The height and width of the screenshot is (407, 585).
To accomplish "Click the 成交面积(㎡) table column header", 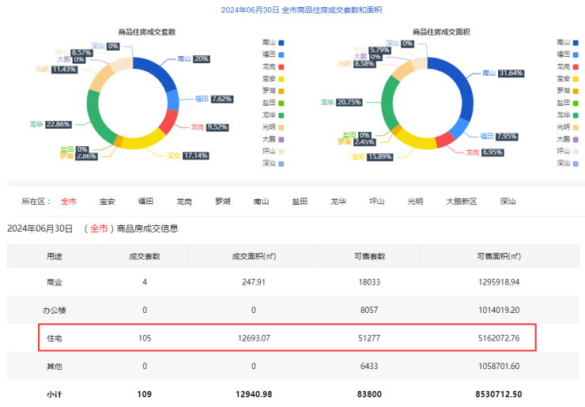I will pos(254,256).
